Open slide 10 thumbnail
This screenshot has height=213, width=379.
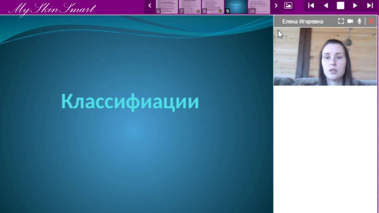click(x=259, y=7)
